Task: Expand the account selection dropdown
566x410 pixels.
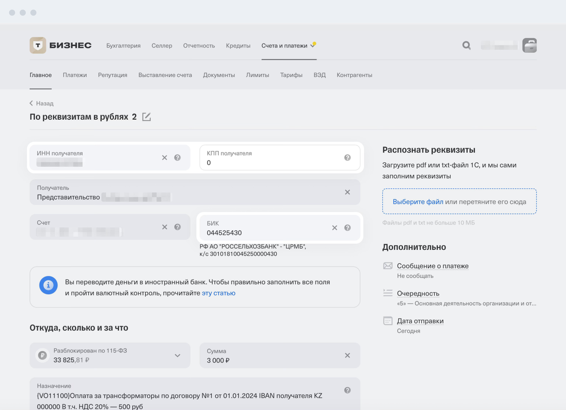Action: pos(177,355)
